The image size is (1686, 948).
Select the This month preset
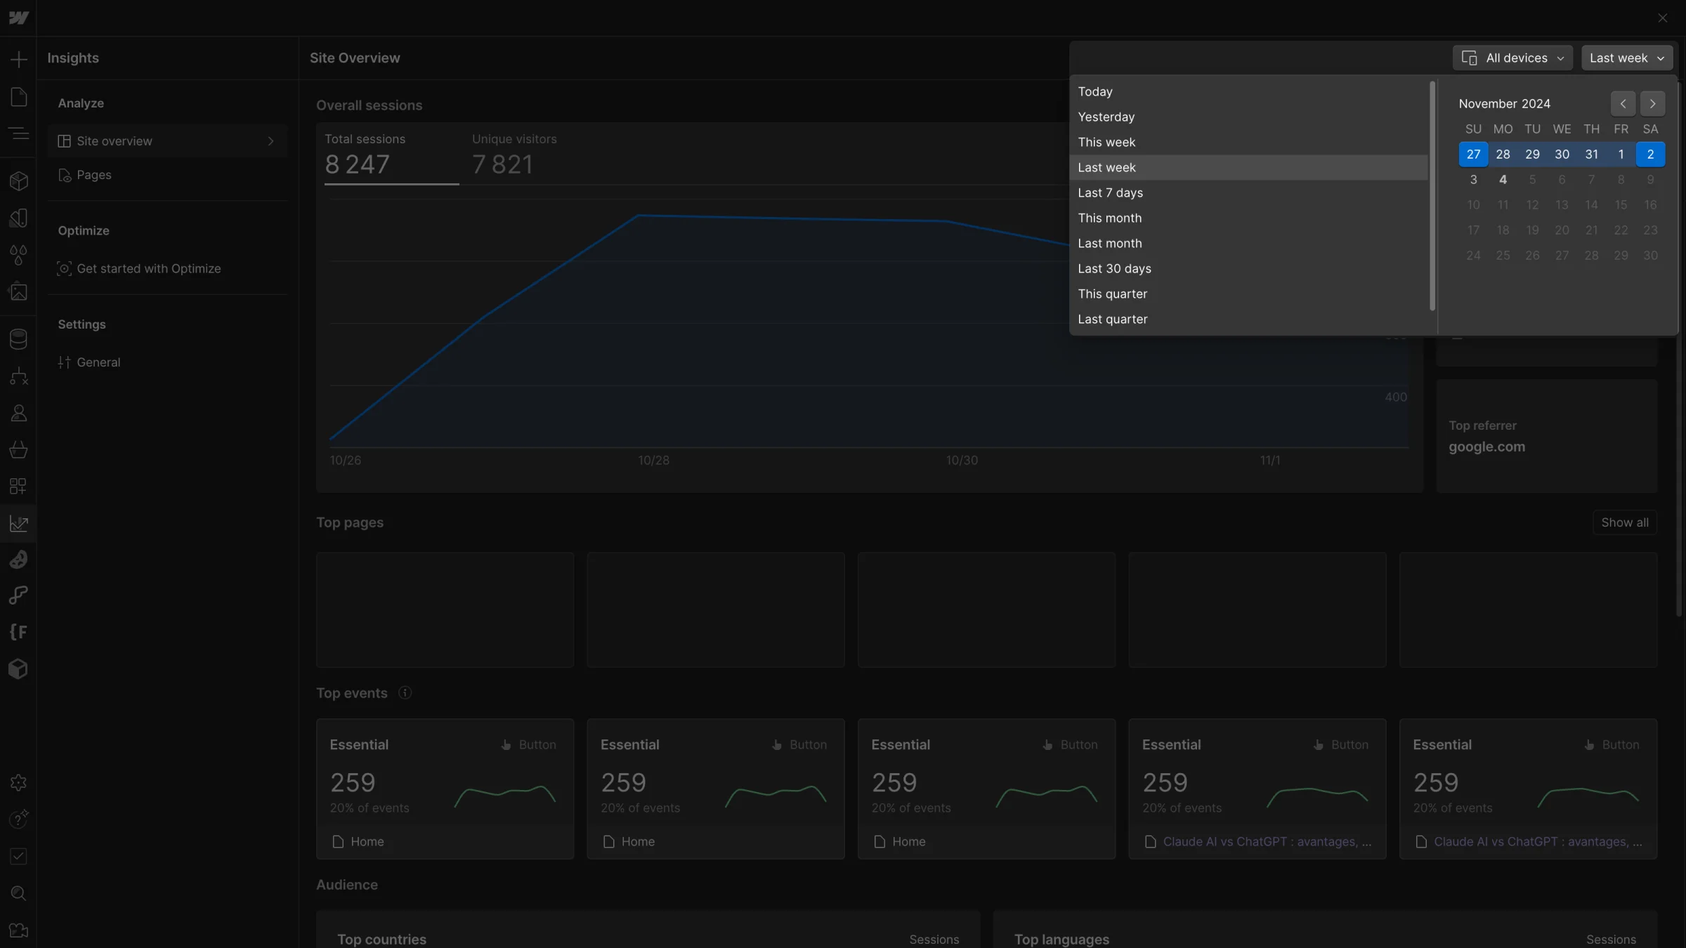(x=1249, y=218)
